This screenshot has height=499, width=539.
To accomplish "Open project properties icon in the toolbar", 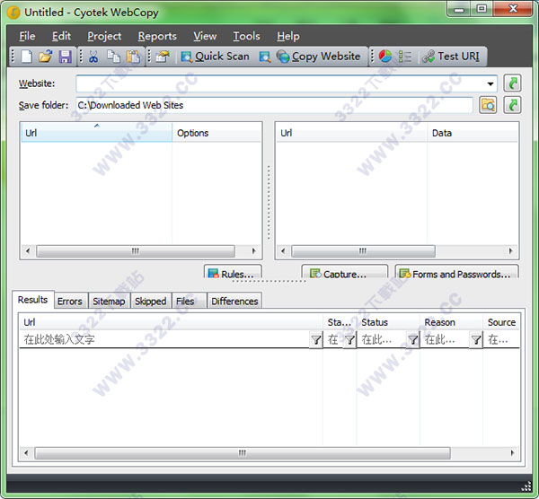I will [x=163, y=57].
